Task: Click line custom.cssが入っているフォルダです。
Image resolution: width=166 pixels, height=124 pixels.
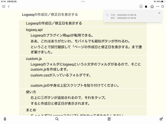Action: (x=61, y=75)
